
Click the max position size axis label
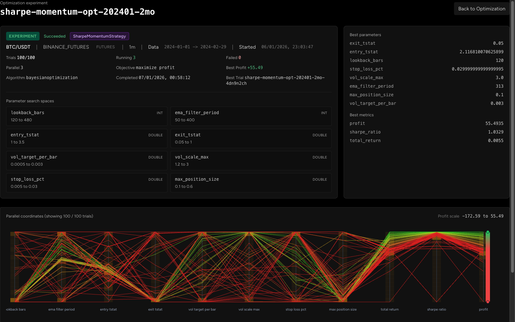point(343,309)
